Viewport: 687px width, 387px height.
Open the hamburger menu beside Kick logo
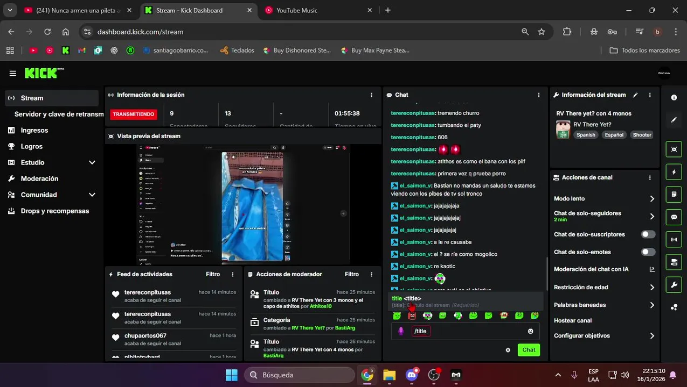pos(12,73)
